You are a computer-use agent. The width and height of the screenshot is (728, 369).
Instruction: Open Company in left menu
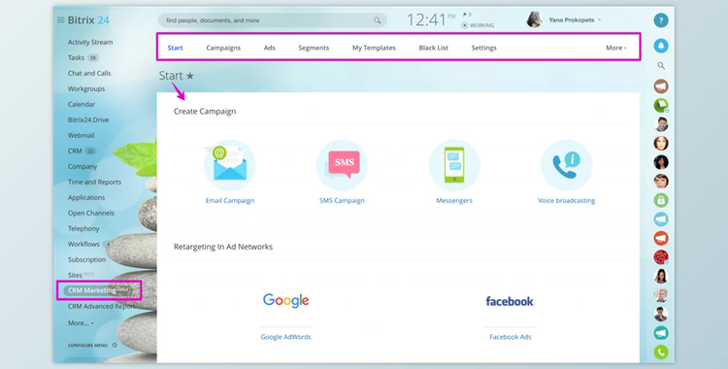83,166
